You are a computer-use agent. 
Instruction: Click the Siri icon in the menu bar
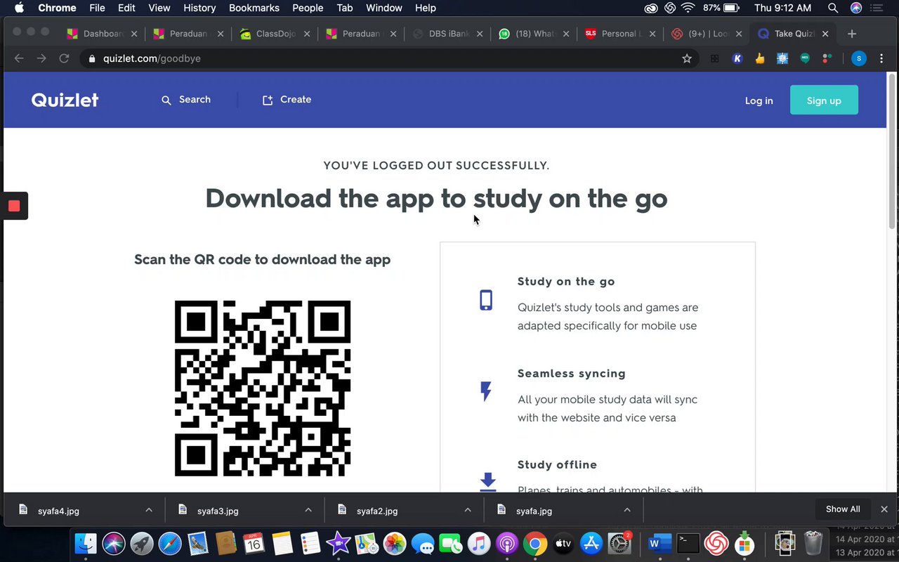(855, 8)
